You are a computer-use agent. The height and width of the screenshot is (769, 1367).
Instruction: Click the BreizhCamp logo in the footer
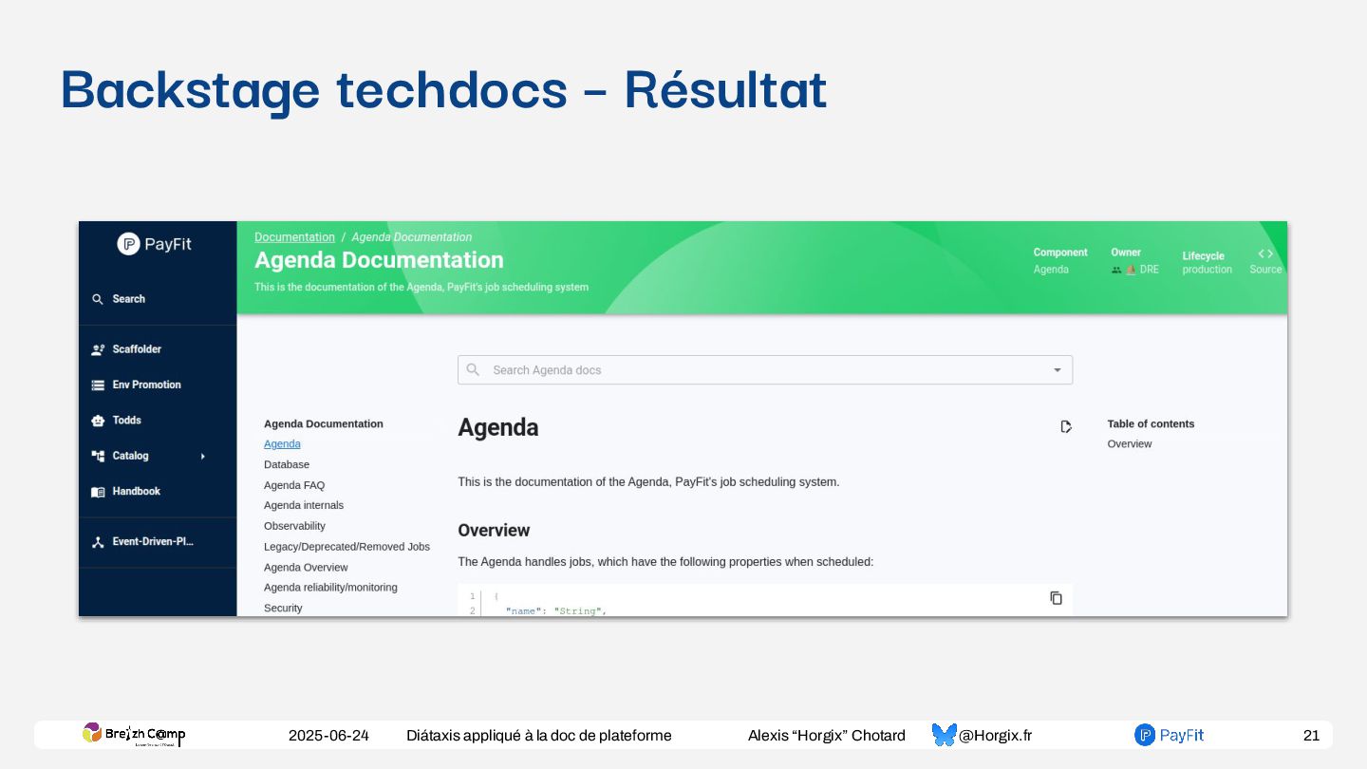134,734
